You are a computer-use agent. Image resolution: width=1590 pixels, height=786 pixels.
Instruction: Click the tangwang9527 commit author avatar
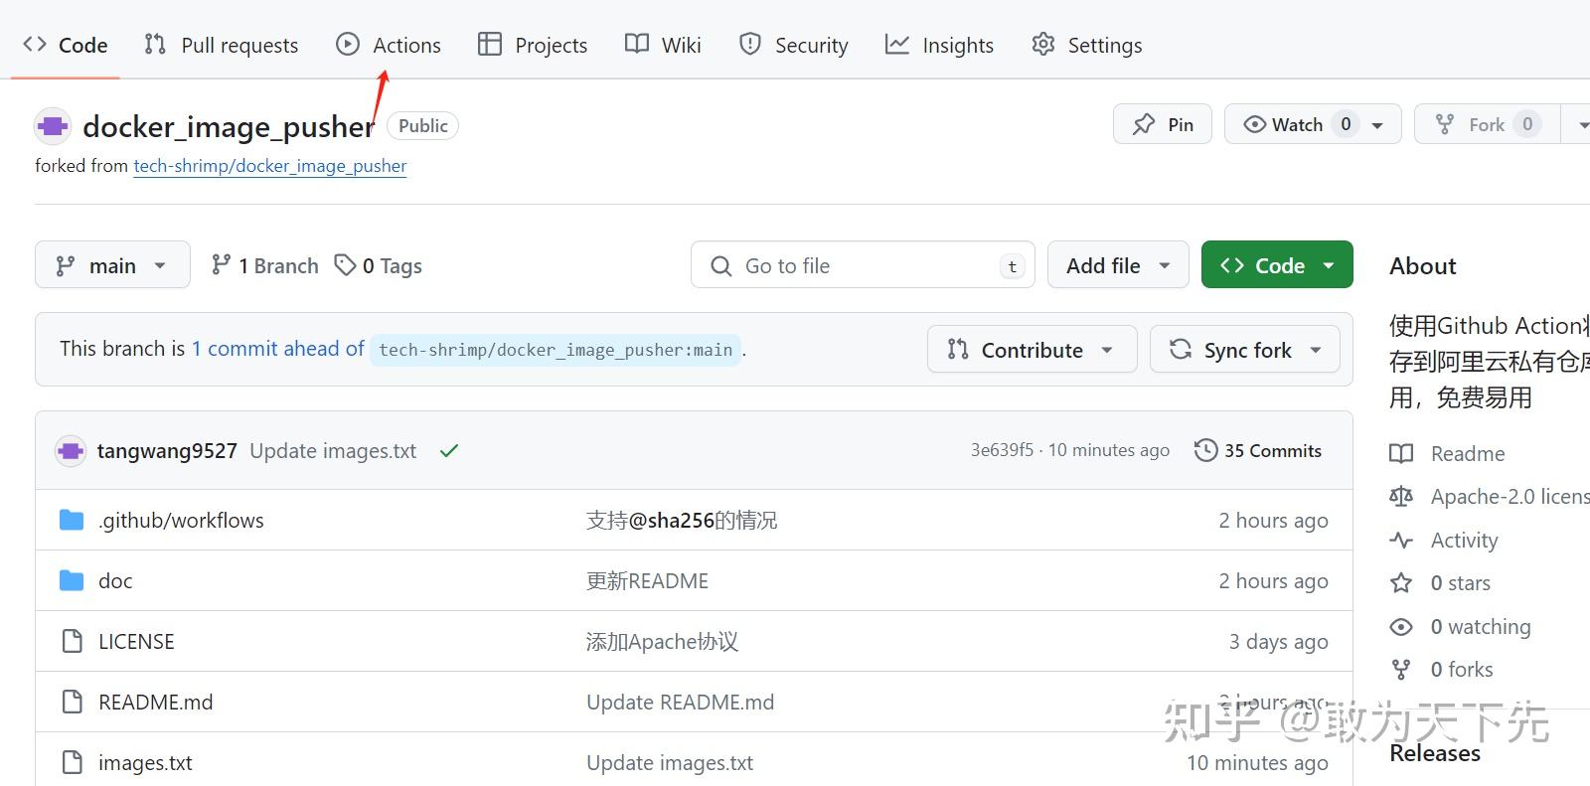click(71, 451)
